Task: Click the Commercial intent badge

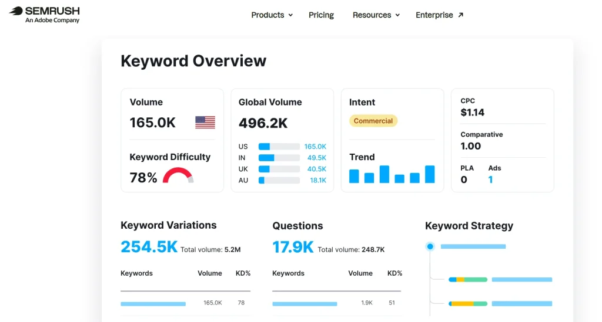Action: pos(373,121)
